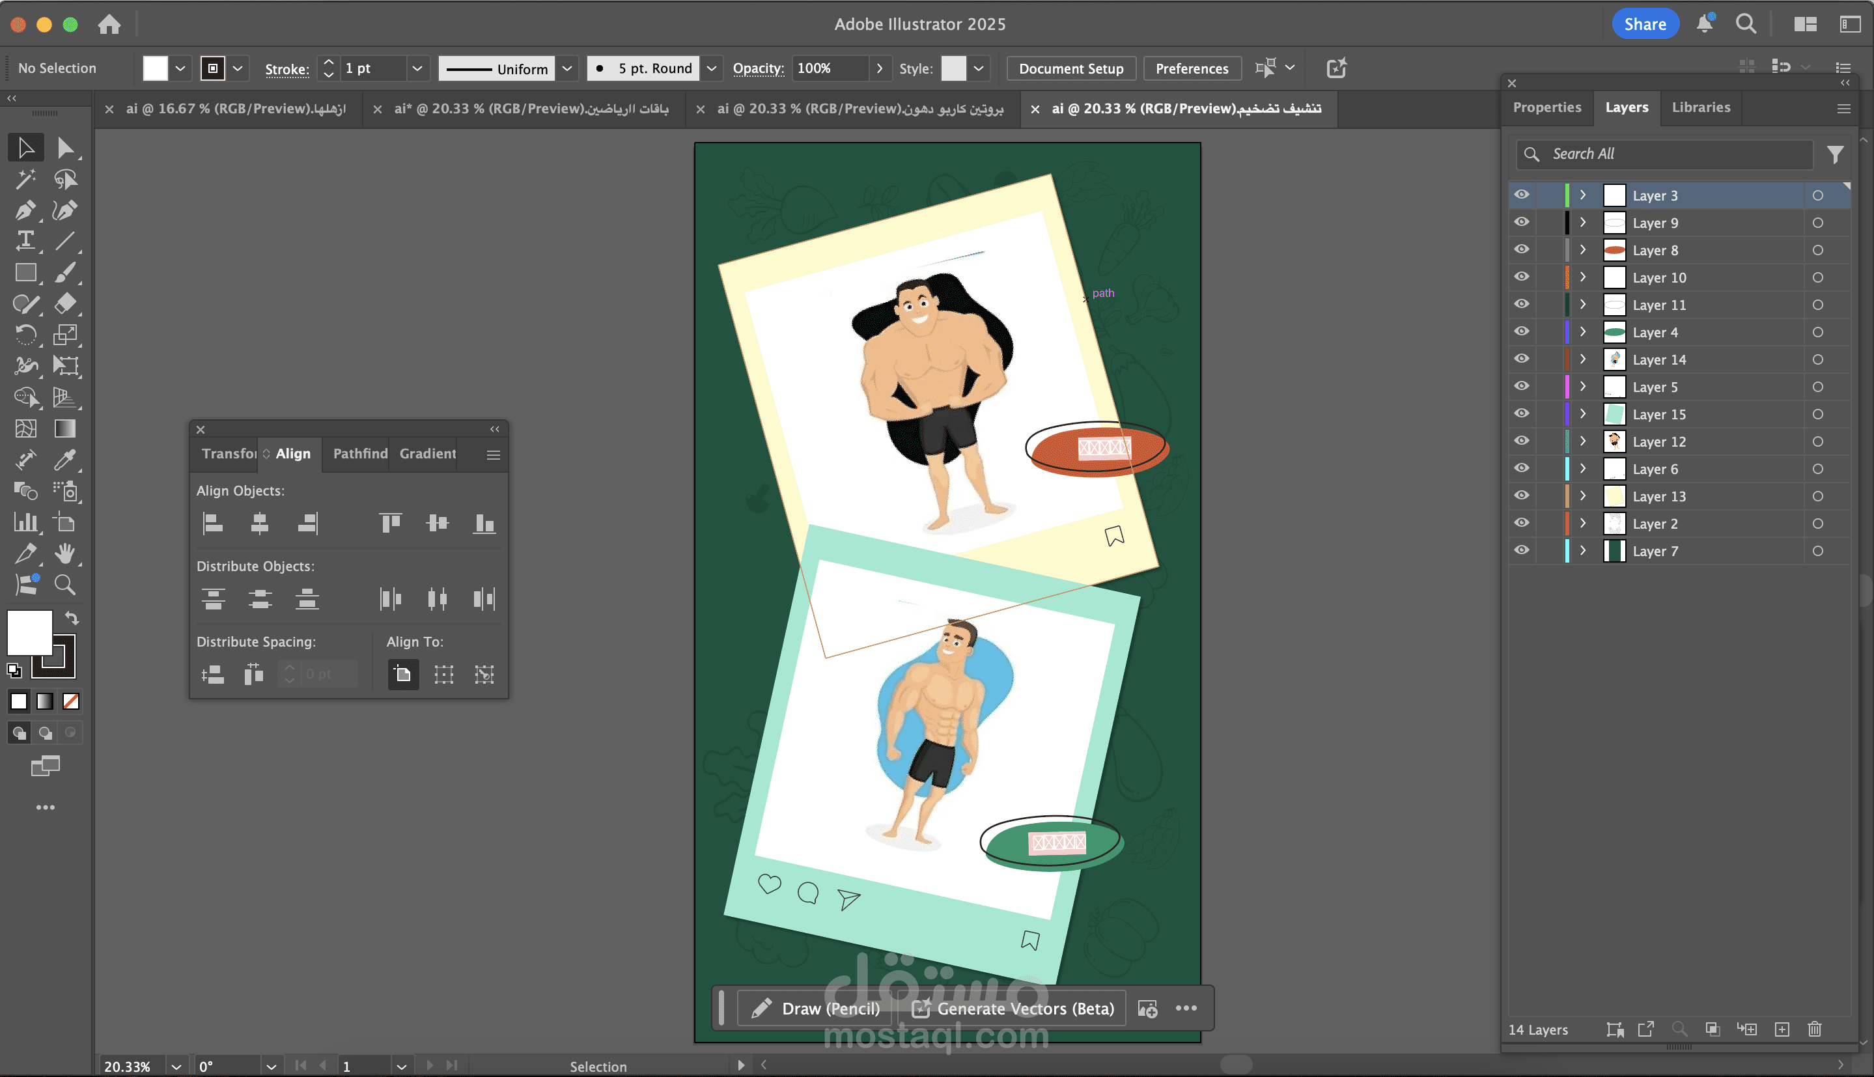Image resolution: width=1874 pixels, height=1077 pixels.
Task: Hide Layer 8 using its eye icon
Action: click(x=1521, y=250)
